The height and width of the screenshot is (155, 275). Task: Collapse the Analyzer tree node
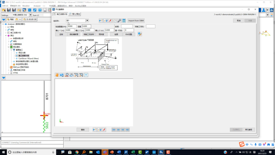[x=3, y=24]
